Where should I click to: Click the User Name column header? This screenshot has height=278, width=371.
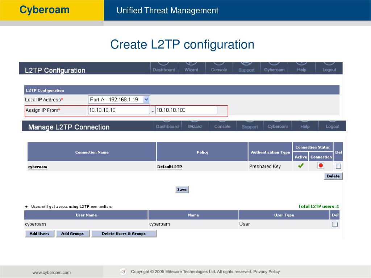(86, 215)
